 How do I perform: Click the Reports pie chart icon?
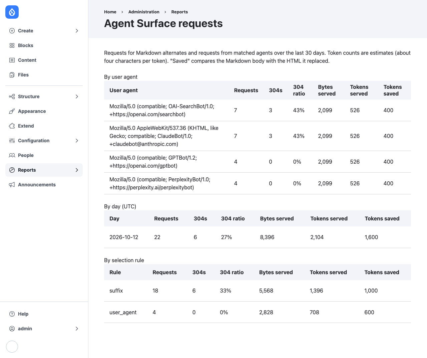(x=12, y=170)
